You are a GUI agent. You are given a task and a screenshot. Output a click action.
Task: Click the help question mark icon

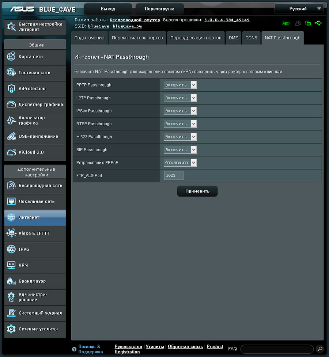coord(74,349)
